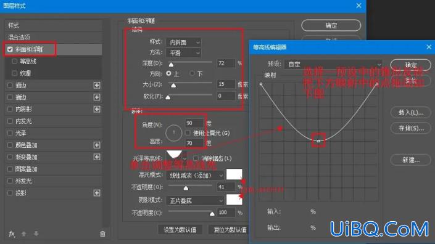
Task: Enable the 纹理 checkbox
Action: (x=14, y=73)
